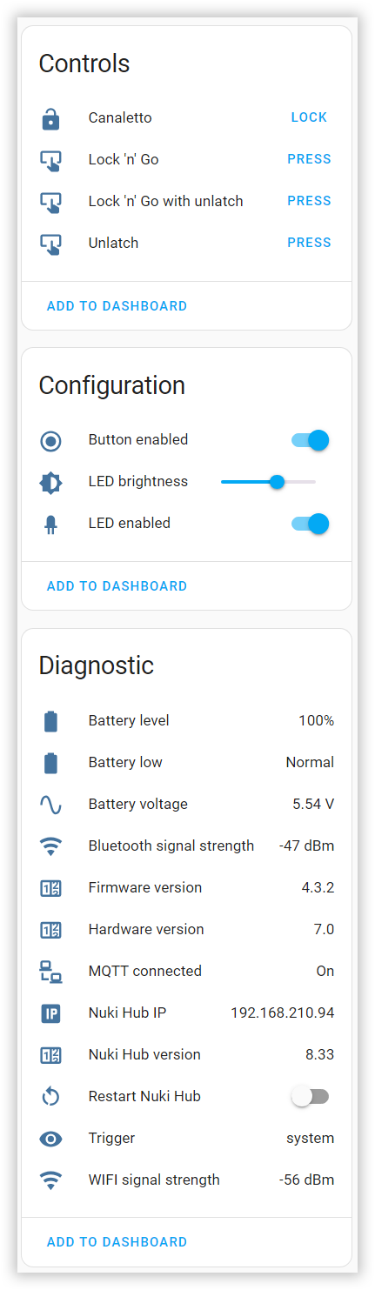The width and height of the screenshot is (375, 1290).
Task: Click the Trigger eye icon
Action: pyautogui.click(x=51, y=1139)
